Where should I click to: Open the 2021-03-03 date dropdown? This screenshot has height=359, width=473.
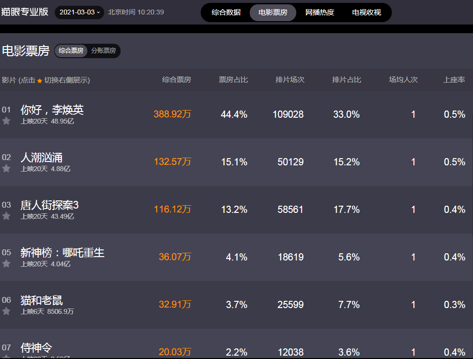pos(79,12)
